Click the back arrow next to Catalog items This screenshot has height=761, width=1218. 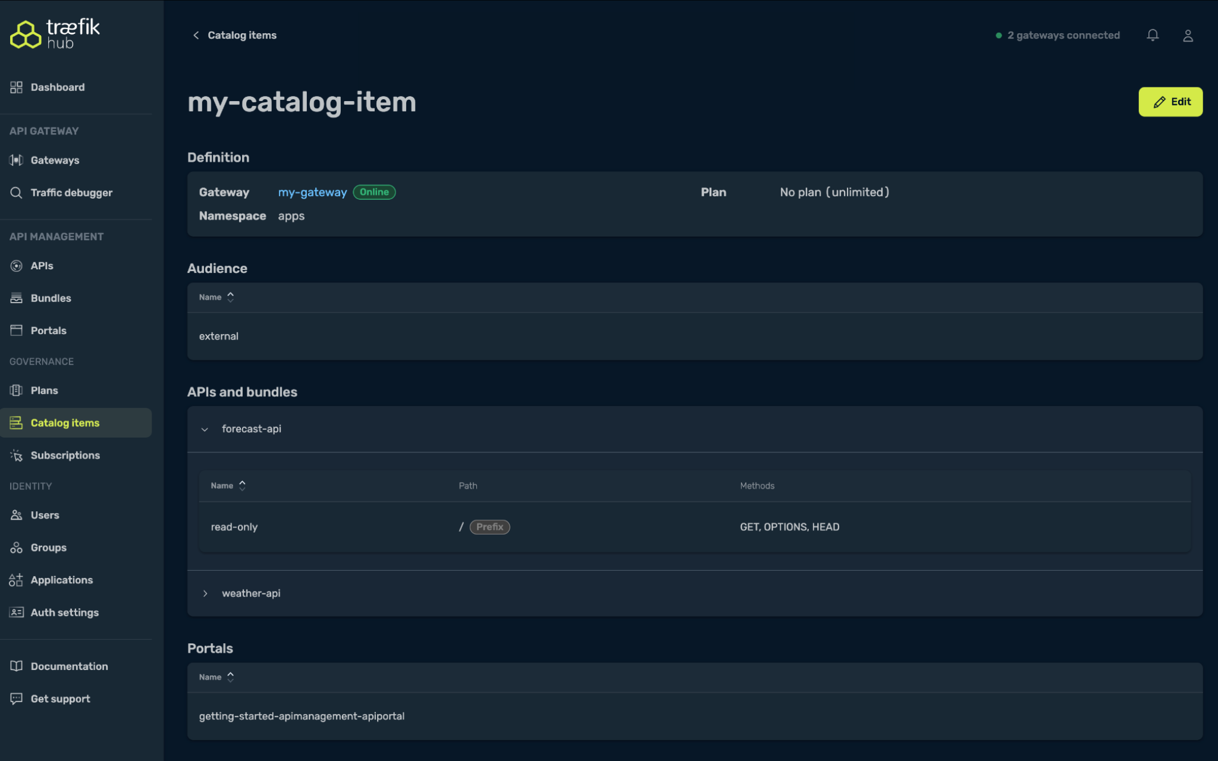pos(196,35)
